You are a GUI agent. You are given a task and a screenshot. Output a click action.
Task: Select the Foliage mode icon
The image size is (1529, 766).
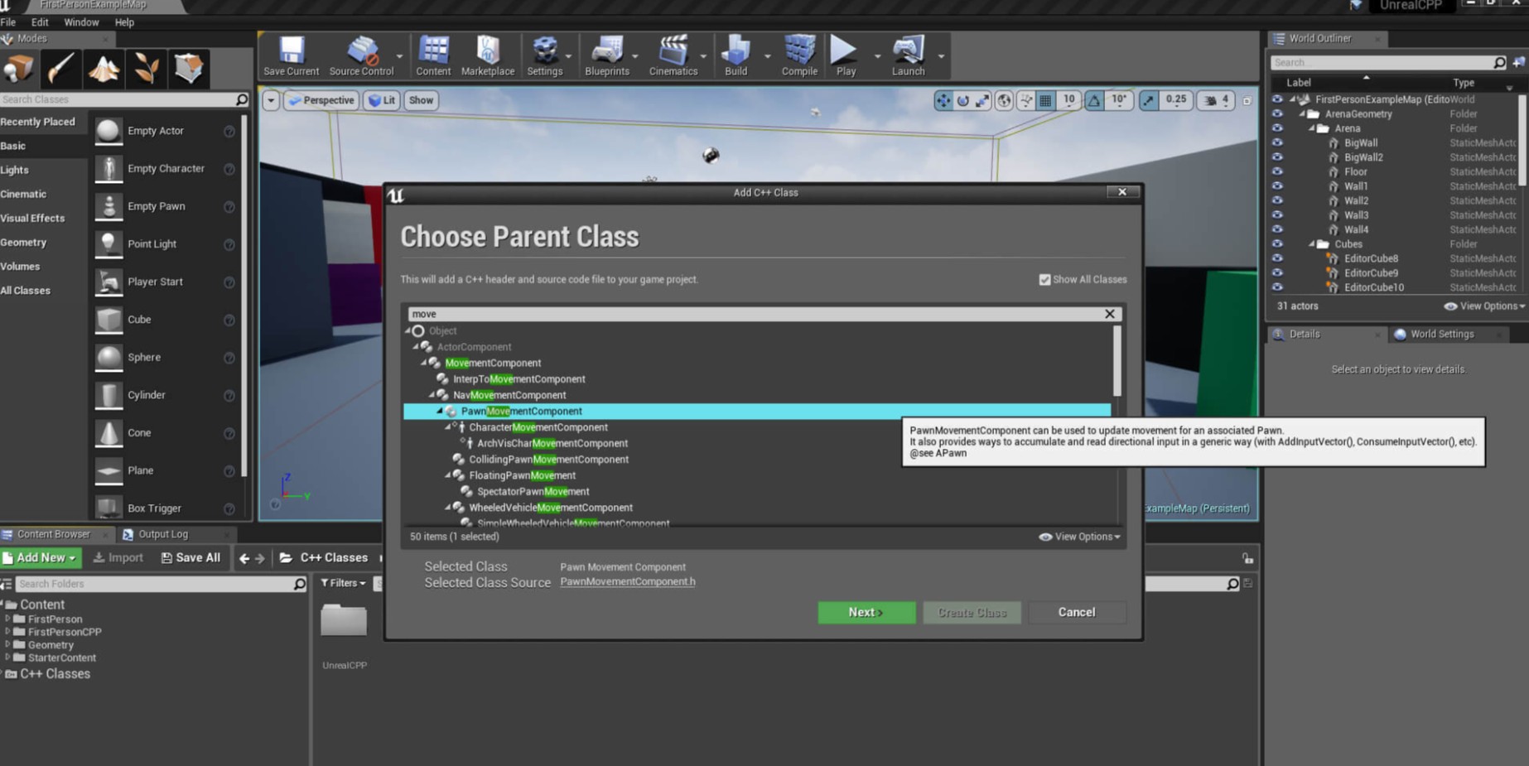(147, 69)
